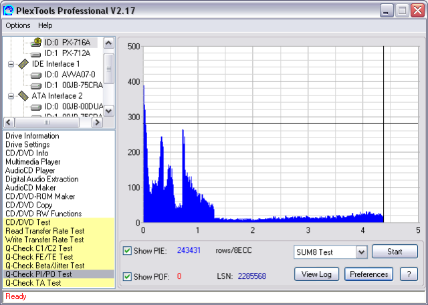This screenshot has width=428, height=305.
Task: Select ID:0 00JB-00DUA device
Action: pos(74,107)
